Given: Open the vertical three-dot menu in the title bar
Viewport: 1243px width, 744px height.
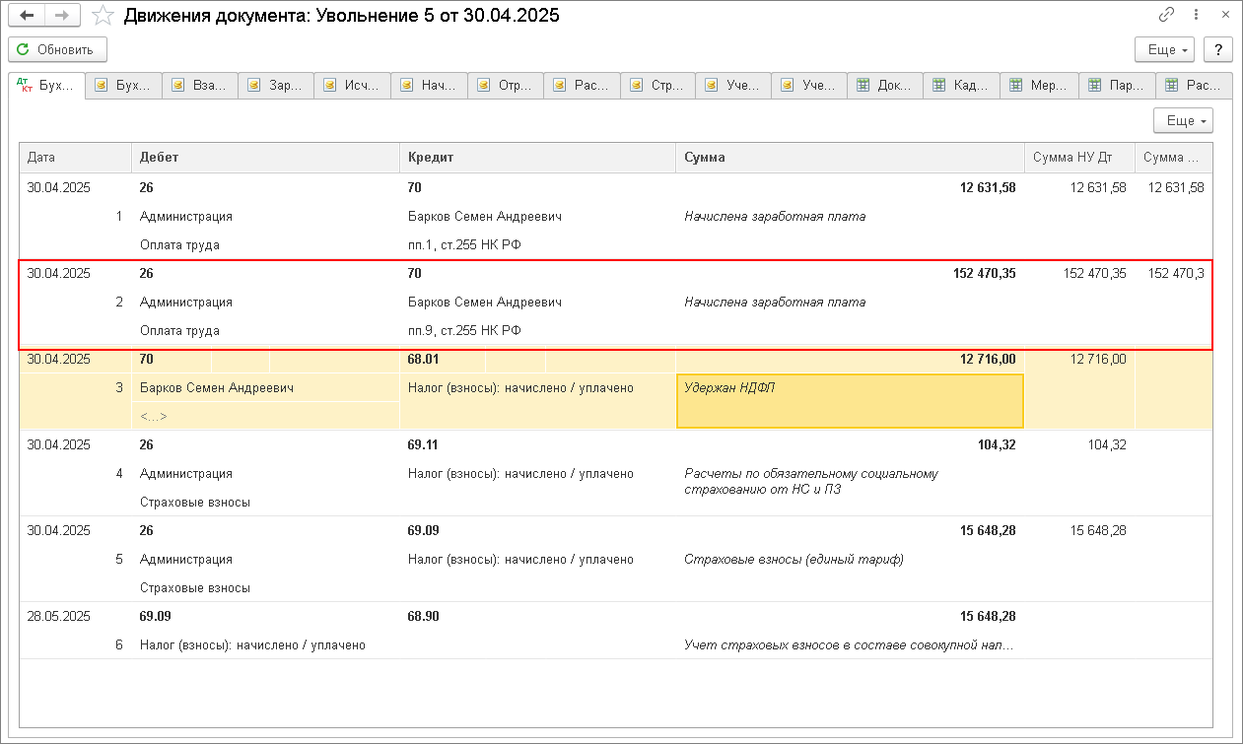Looking at the screenshot, I should point(1196,16).
